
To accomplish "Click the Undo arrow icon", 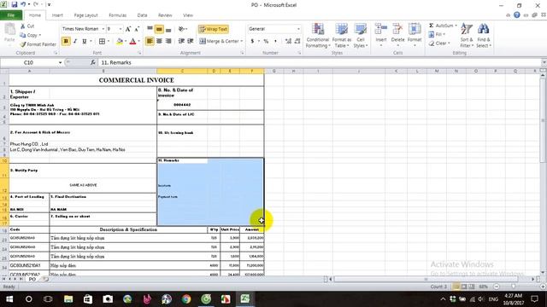I will 23,4.
